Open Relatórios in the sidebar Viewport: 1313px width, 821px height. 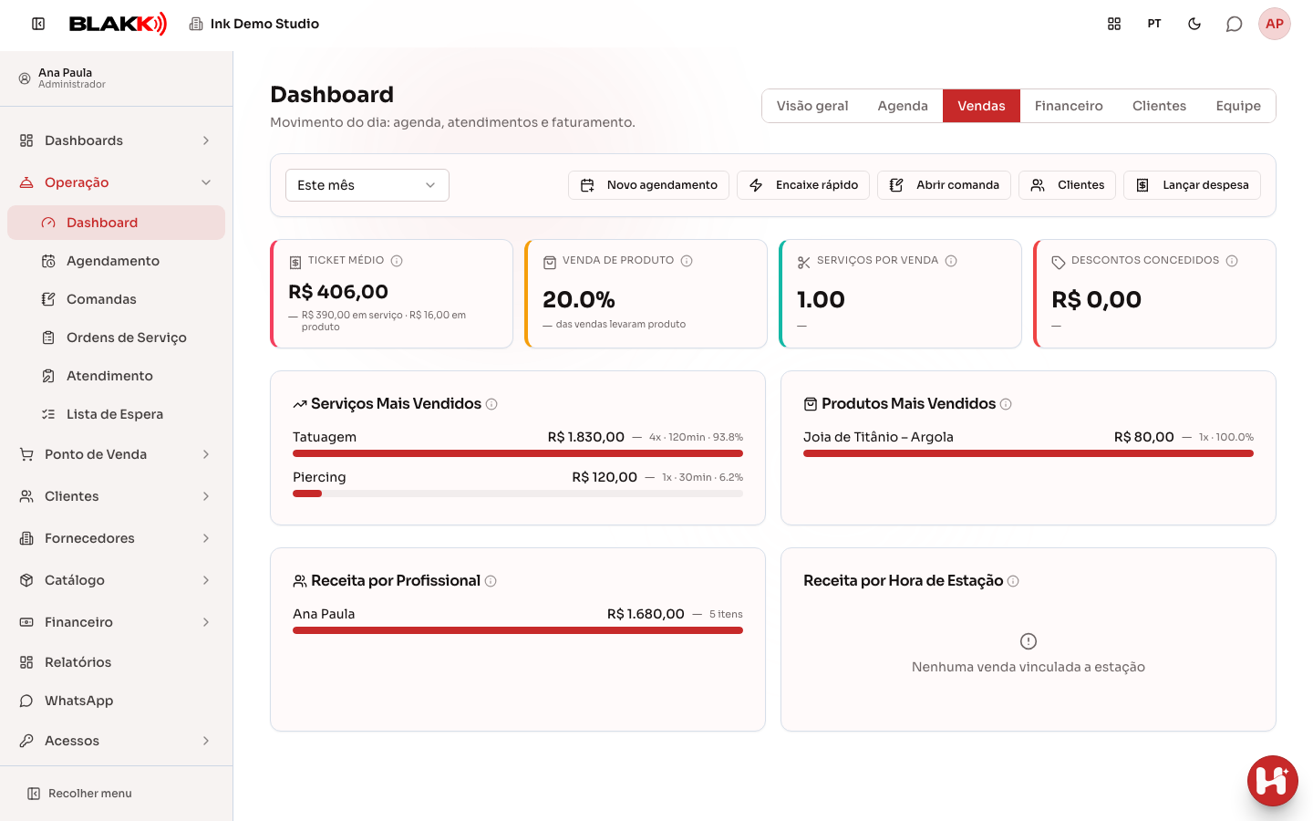pyautogui.click(x=117, y=662)
